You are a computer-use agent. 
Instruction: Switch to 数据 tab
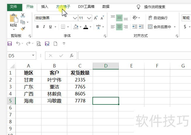106,6
